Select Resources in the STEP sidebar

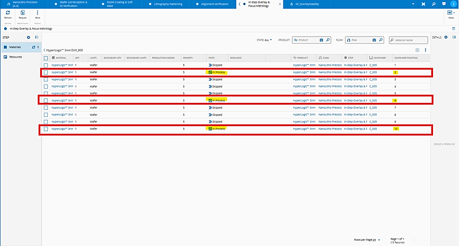16,57
